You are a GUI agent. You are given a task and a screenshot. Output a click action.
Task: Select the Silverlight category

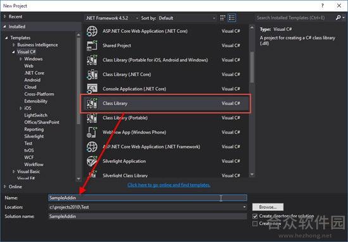[x=34, y=136]
